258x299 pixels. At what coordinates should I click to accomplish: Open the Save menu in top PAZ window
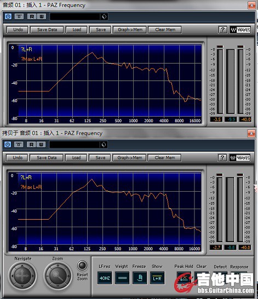click(x=100, y=30)
